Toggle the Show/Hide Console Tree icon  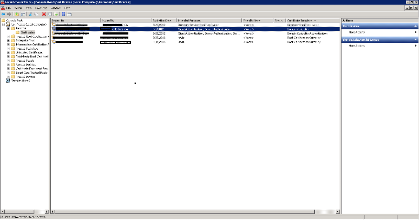coord(23,14)
